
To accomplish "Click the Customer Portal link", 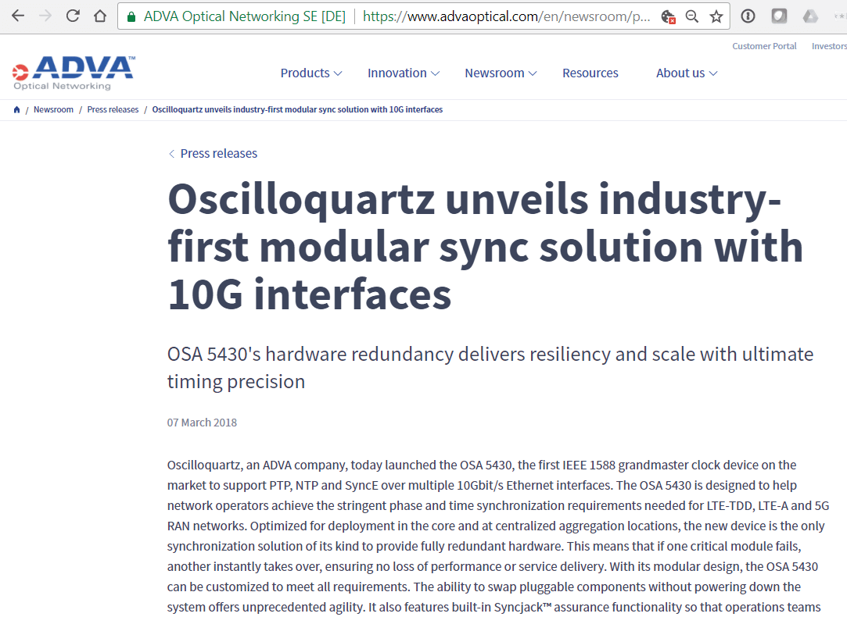I will coord(764,45).
